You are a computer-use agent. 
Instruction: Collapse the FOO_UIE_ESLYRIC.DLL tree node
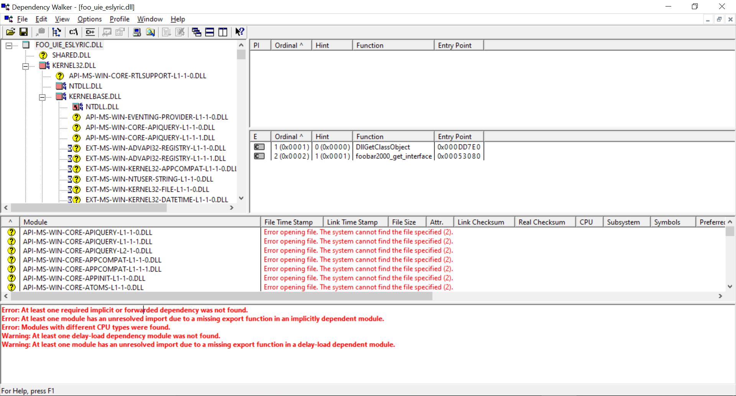coord(8,46)
